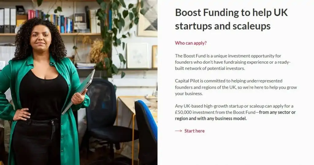This screenshot has height=165, width=314.
Task: Click the blue office chair in photo
Action: [x=146, y=132]
